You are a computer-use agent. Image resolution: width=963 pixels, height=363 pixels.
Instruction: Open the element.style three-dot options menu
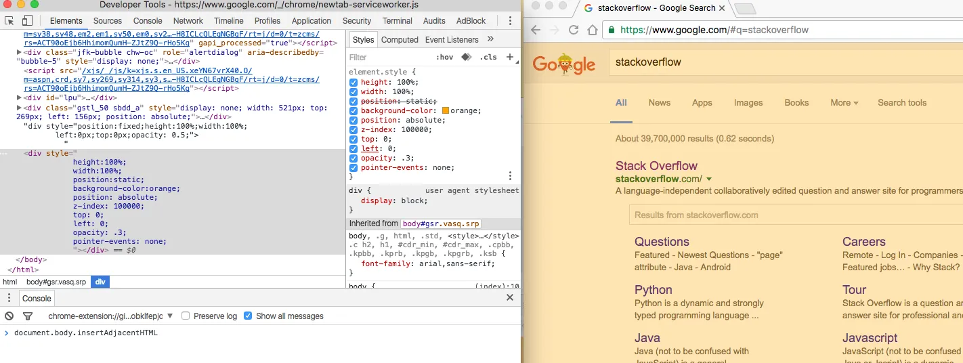coord(511,175)
